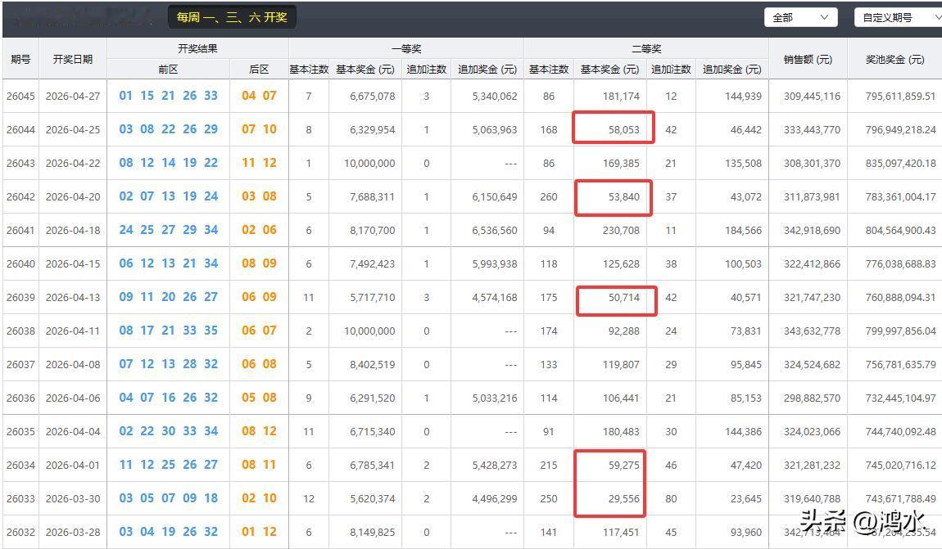
Task: Click front-zone number 24 in period 26041
Action: [126, 230]
